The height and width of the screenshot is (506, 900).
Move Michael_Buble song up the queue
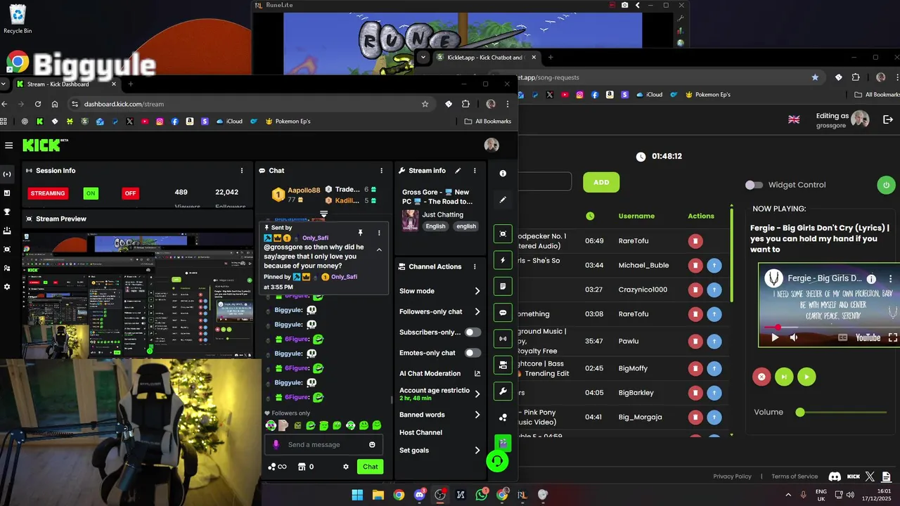click(714, 266)
